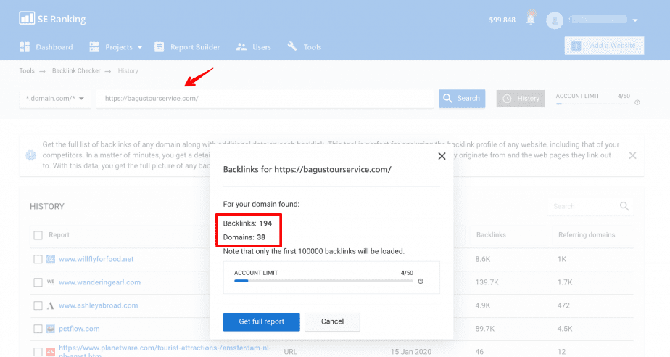Toggle the select-all Report checkbox
670x357 pixels.
[38, 235]
